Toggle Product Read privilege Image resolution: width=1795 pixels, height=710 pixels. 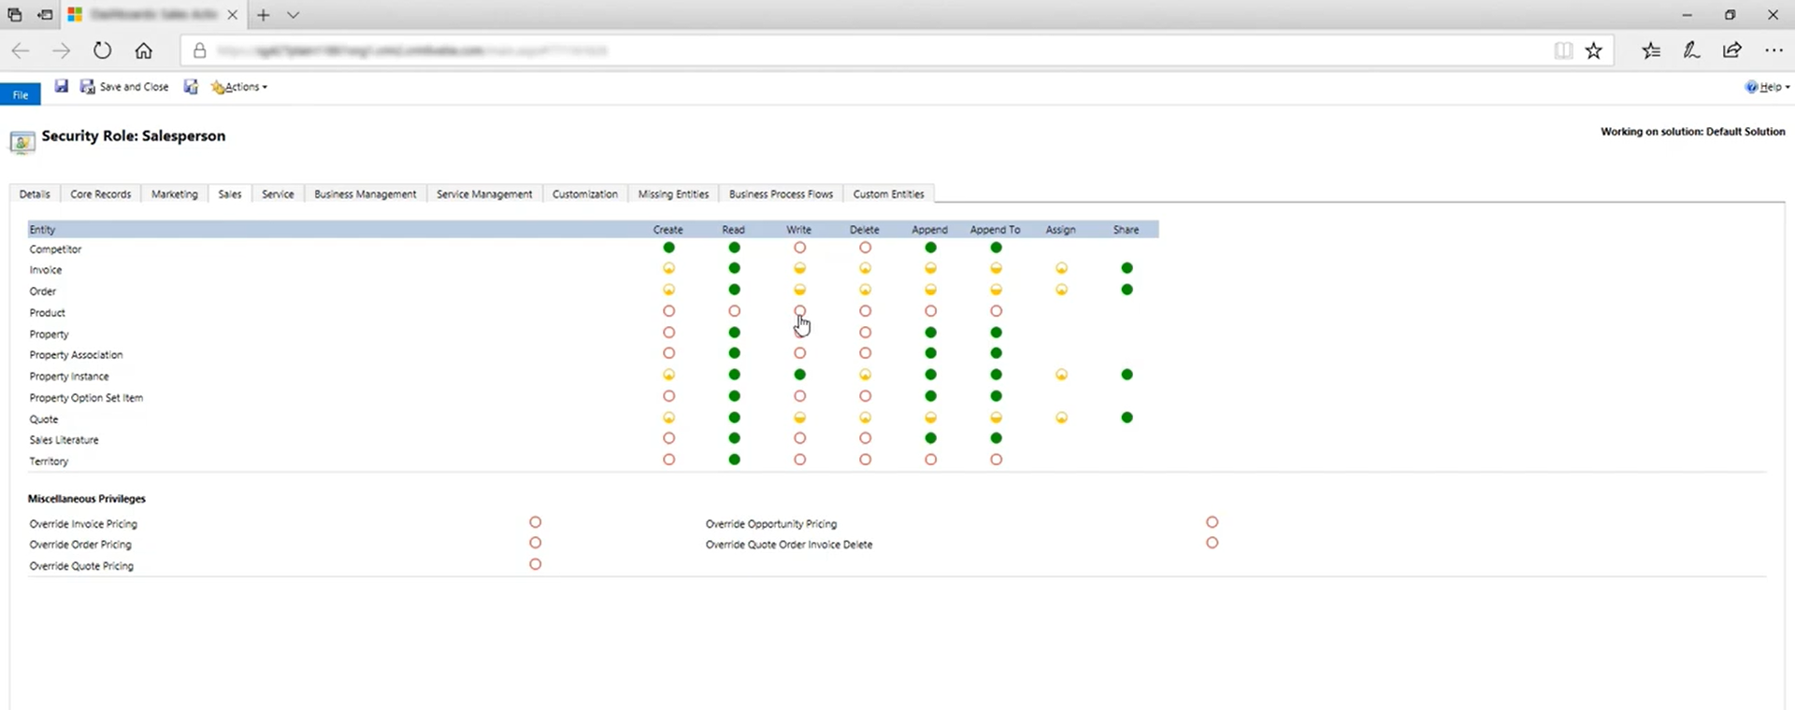point(734,311)
